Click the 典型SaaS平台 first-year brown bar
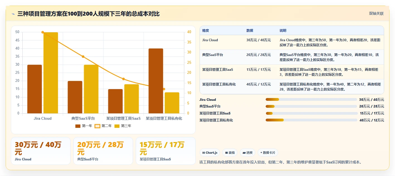The image size is (395, 176). point(75,97)
